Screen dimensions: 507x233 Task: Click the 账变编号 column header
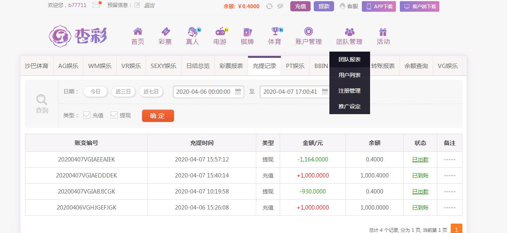(86, 143)
